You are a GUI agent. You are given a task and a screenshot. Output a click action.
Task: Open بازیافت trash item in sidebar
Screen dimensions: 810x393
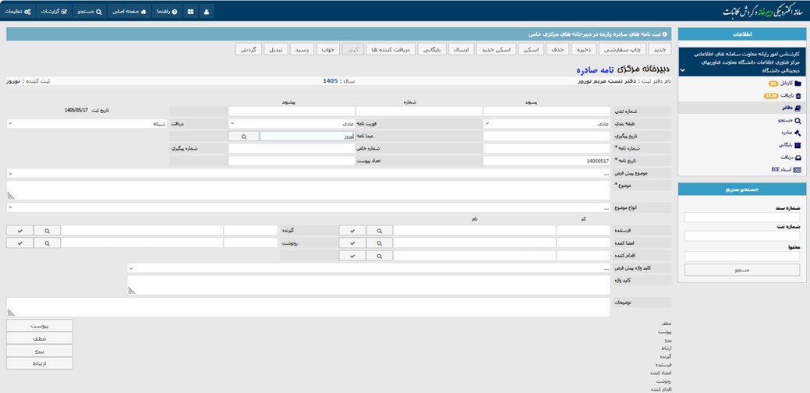point(783,96)
